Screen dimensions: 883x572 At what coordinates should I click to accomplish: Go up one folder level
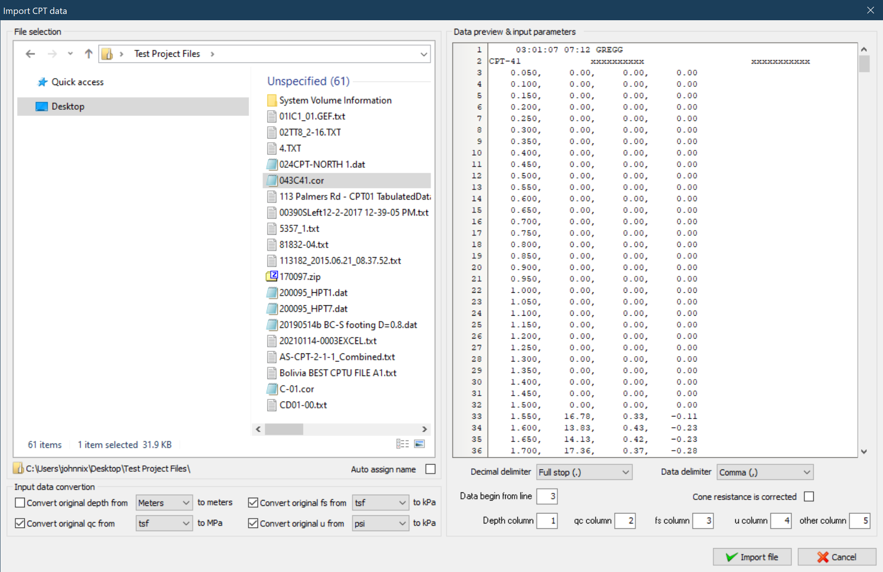click(88, 54)
